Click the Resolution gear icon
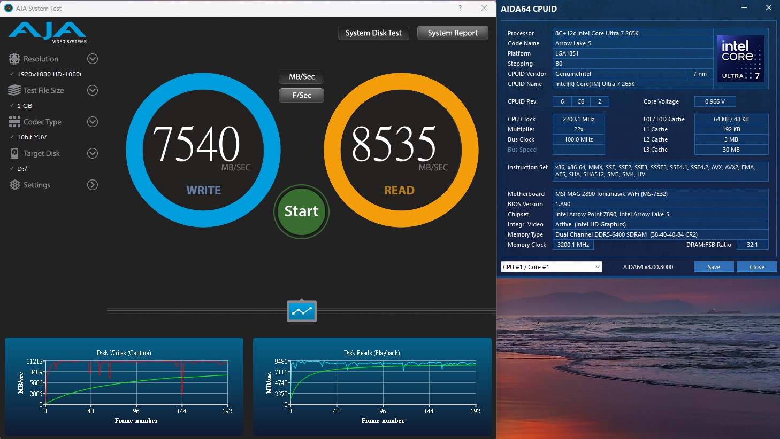The width and height of the screenshot is (780, 439). [14, 59]
